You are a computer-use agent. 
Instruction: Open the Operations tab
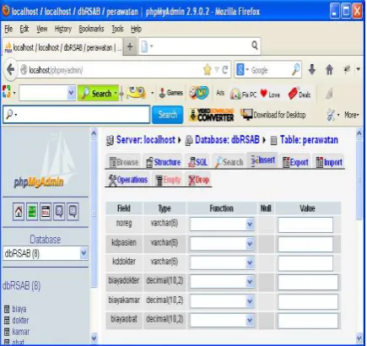pos(128,180)
